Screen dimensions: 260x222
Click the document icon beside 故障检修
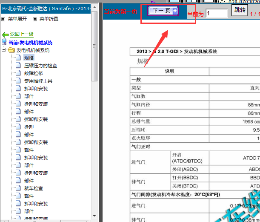(18, 73)
